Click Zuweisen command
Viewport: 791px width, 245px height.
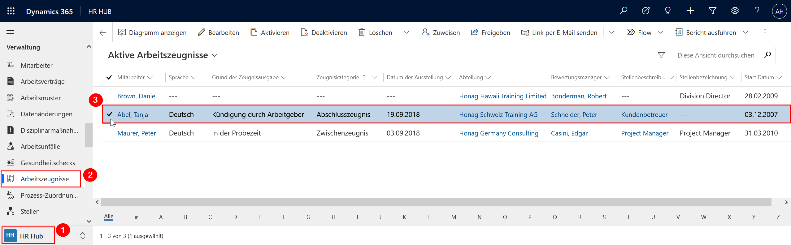441,32
